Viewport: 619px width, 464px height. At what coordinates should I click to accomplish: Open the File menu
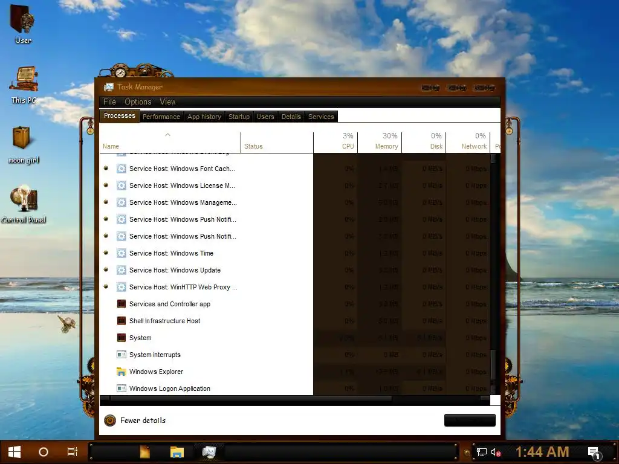tap(109, 101)
